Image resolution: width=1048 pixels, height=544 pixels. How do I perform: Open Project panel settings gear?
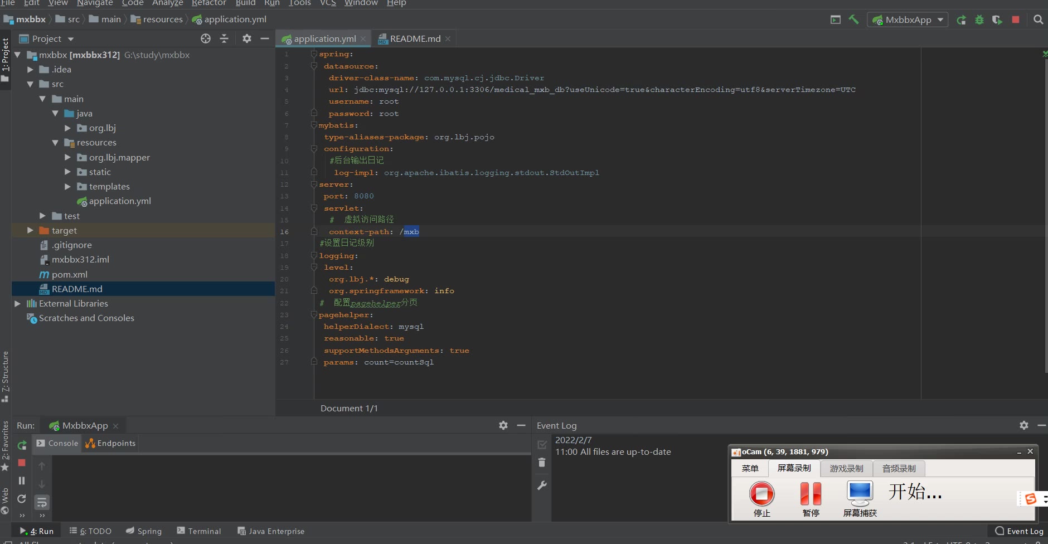[247, 38]
